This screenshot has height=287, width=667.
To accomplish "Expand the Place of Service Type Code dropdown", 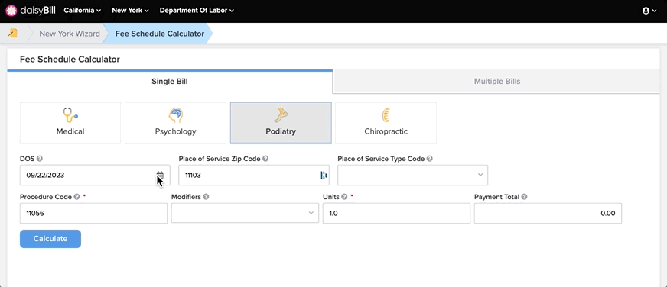I will click(412, 175).
